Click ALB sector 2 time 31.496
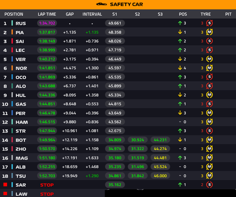 (x=138, y=167)
